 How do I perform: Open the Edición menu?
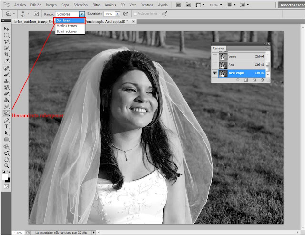pyautogui.click(x=36, y=5)
